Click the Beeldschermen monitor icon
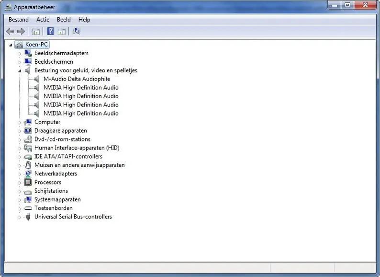The image size is (380, 277). tap(28, 62)
